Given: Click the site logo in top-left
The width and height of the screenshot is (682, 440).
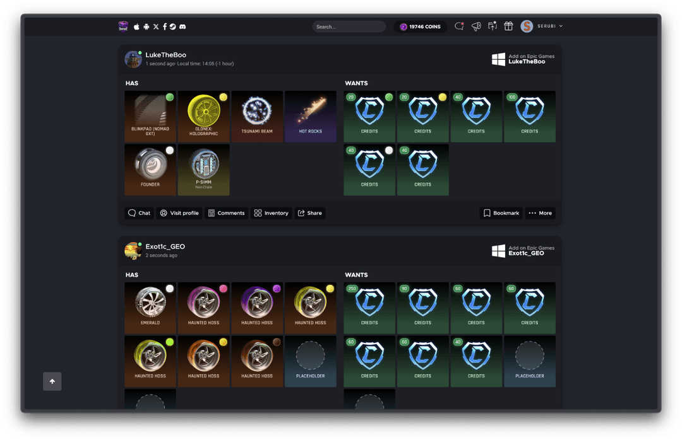Looking at the screenshot, I should (123, 26).
